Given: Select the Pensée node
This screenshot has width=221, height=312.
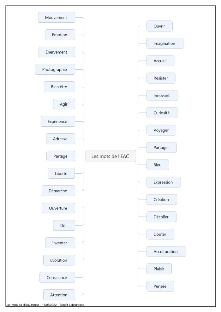Looking at the screenshot, I should coord(160,286).
